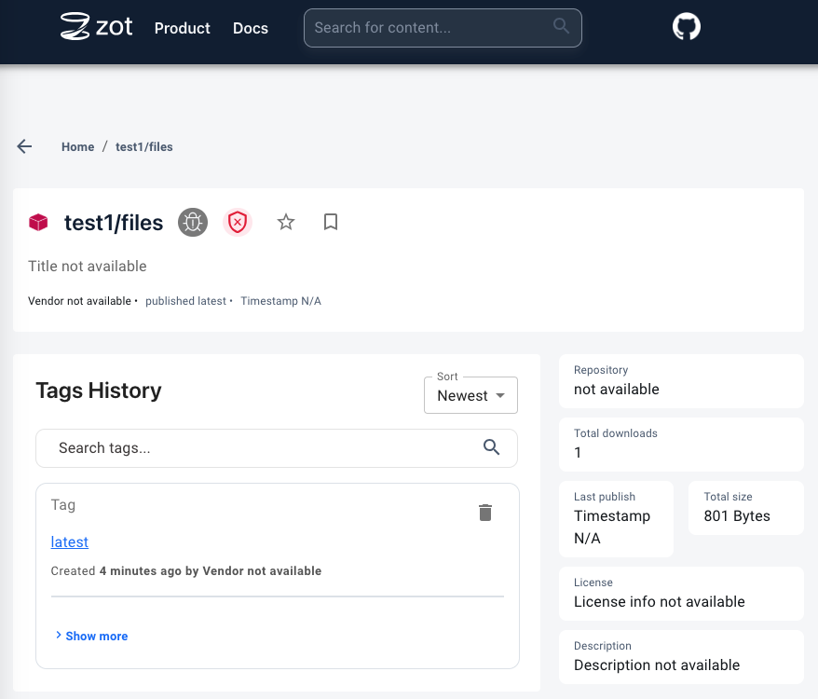
Task: Click 'Timestamp N/A' in repository header
Action: click(x=280, y=301)
